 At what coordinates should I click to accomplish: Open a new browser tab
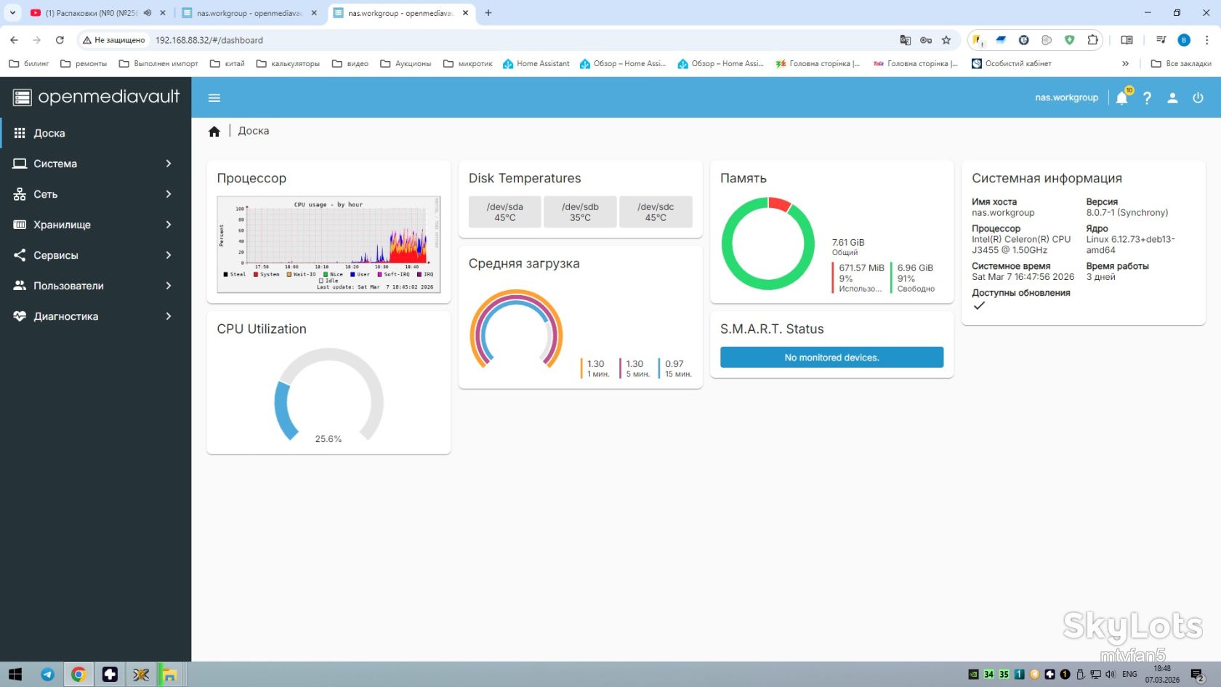pos(488,13)
